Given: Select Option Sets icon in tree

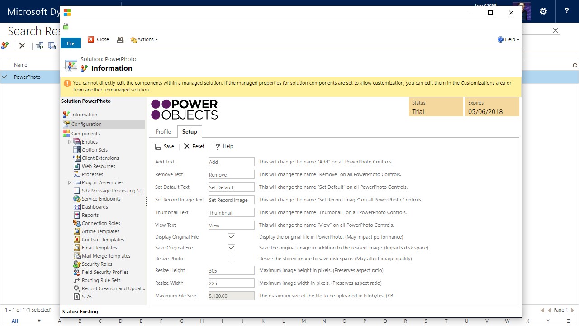Looking at the screenshot, I should [77, 150].
